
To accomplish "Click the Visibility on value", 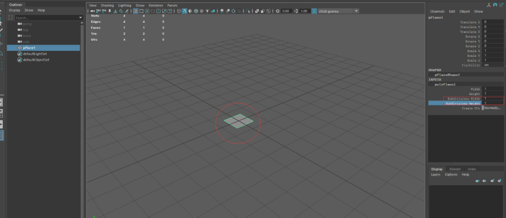I will [493, 65].
